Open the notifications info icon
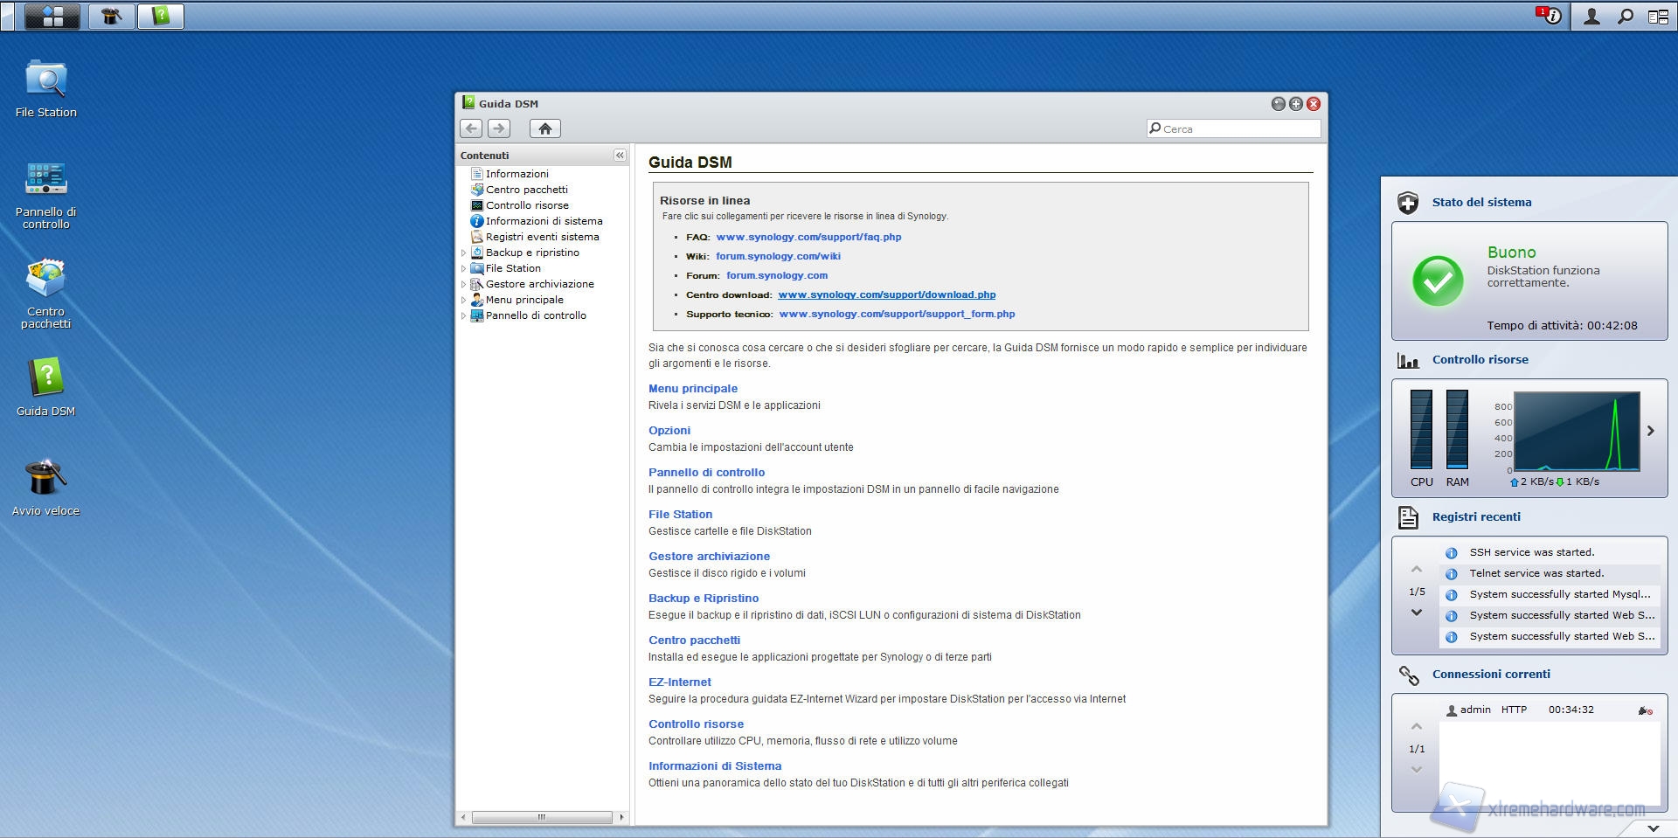 coord(1551,16)
